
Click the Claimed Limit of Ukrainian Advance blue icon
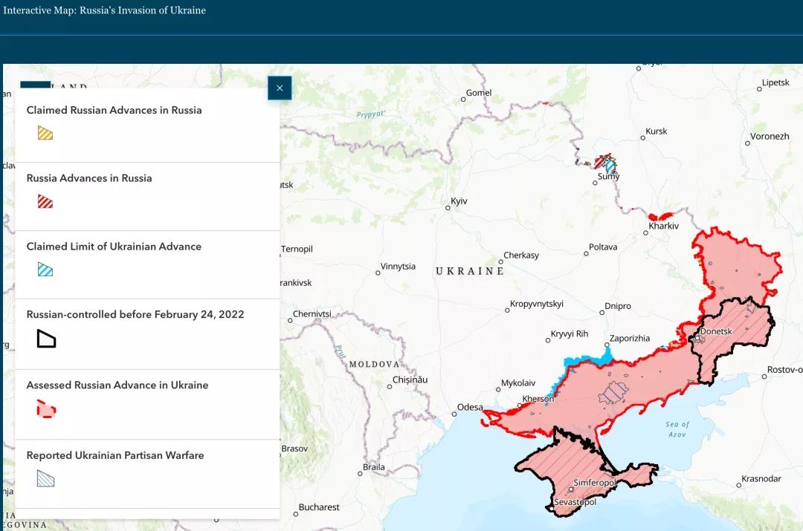(x=45, y=269)
